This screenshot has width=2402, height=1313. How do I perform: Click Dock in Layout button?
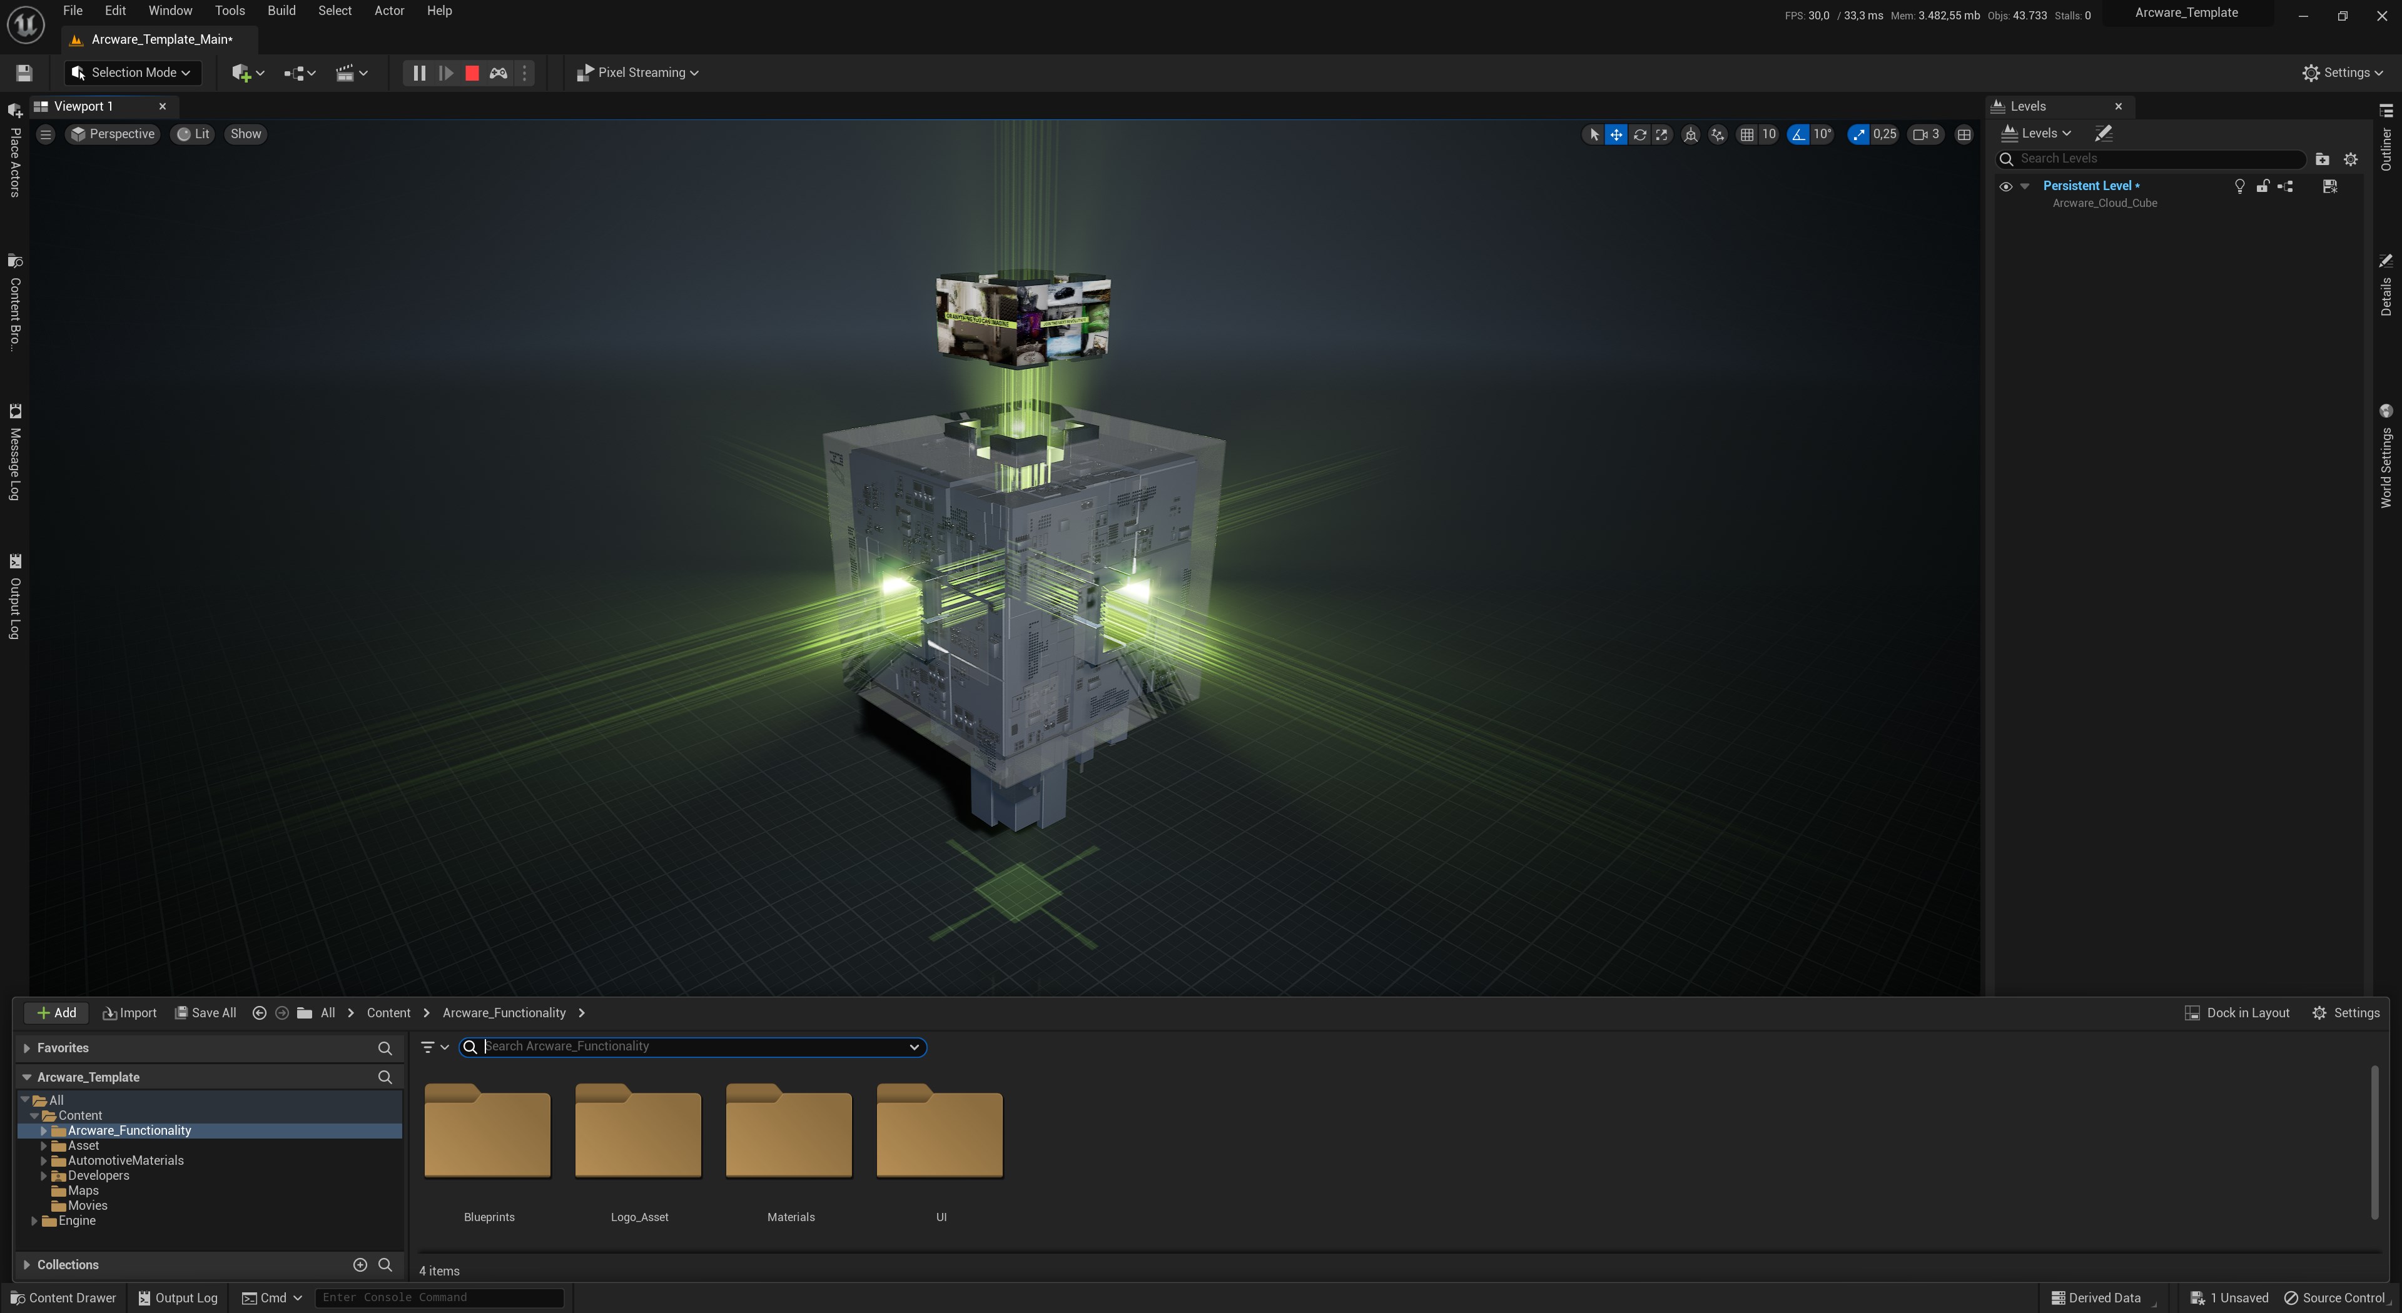[2237, 1013]
